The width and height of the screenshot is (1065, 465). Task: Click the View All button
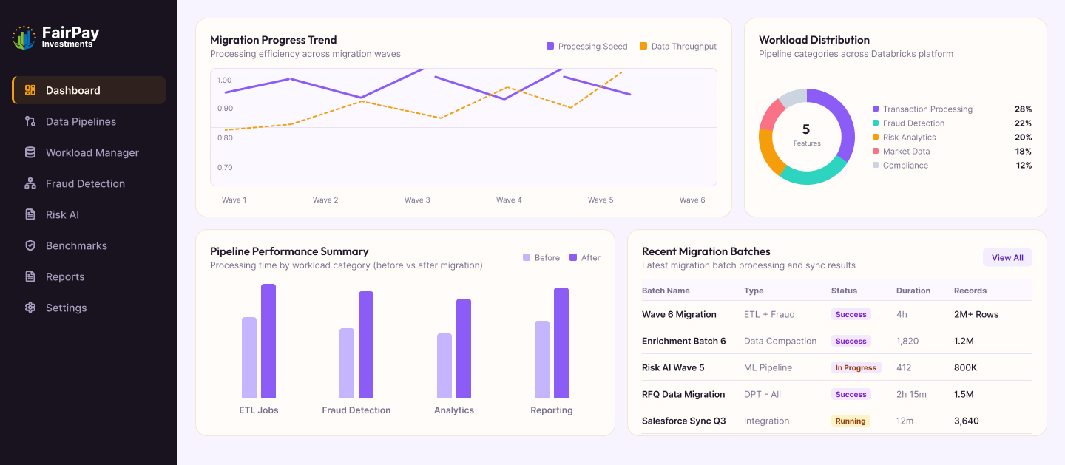(x=1007, y=257)
